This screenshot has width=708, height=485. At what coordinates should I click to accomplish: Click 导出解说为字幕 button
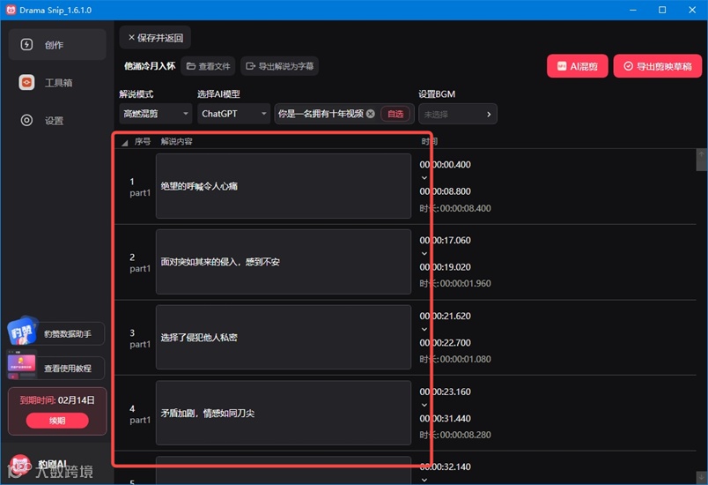[x=279, y=66]
